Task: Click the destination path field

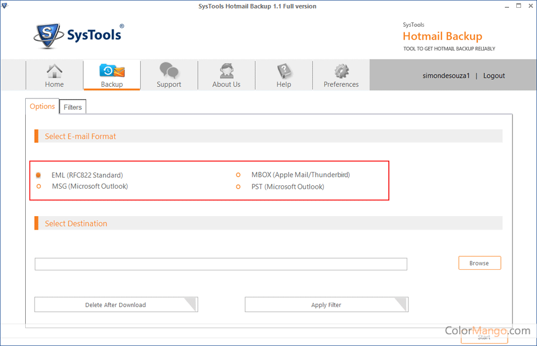Action: [220, 264]
